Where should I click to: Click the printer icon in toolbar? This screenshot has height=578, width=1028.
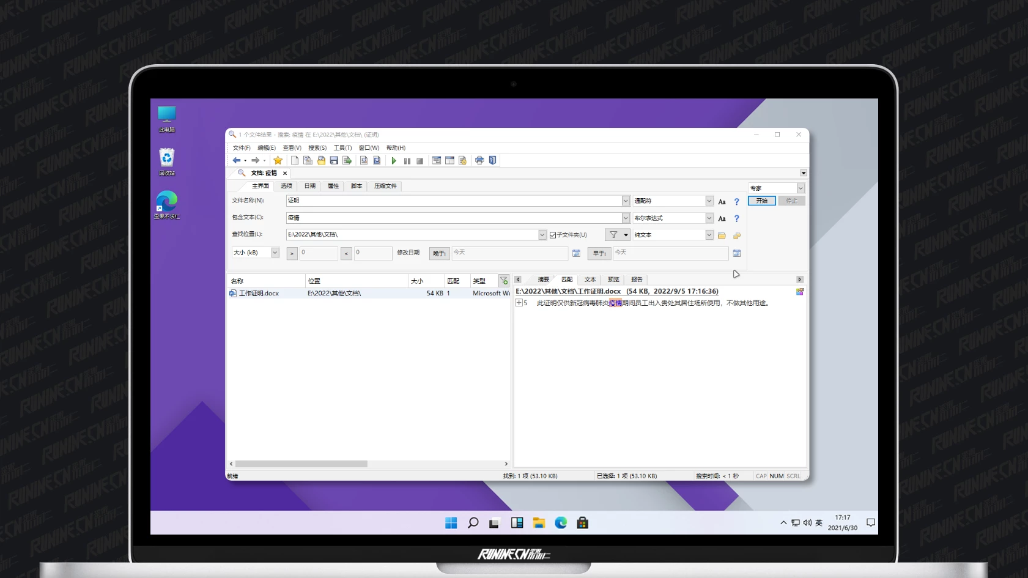pos(479,160)
